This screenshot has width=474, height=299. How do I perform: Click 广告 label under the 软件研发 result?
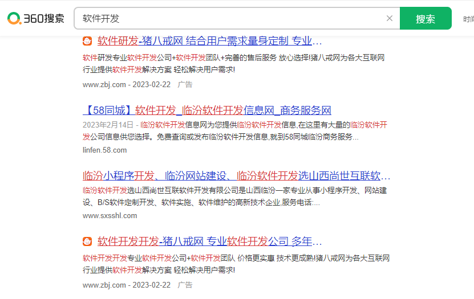(x=185, y=84)
